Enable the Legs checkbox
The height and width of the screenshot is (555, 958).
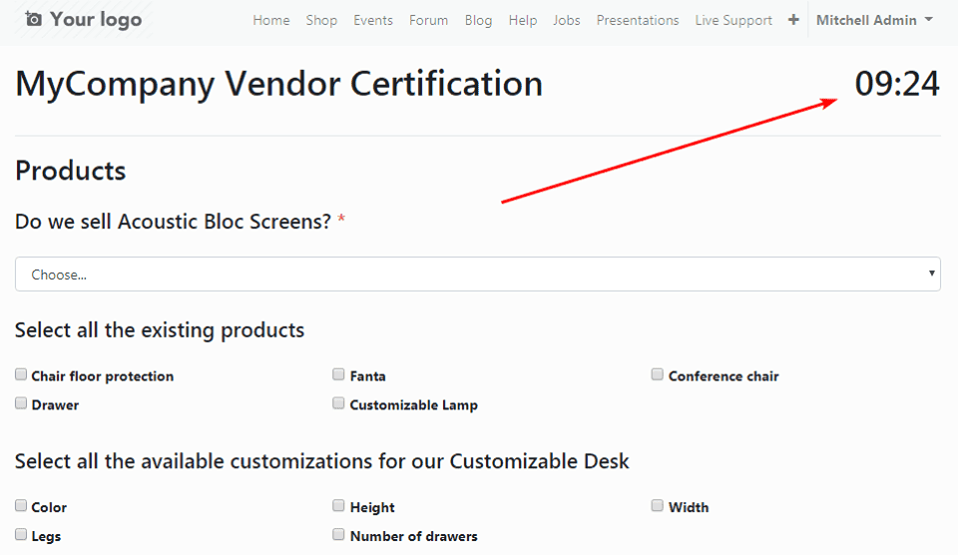point(21,534)
